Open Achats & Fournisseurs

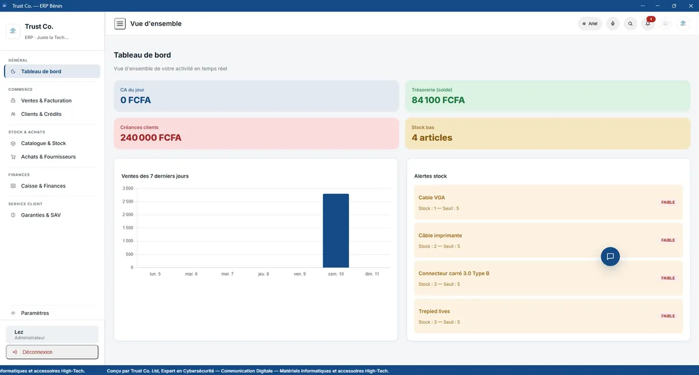coord(52,157)
